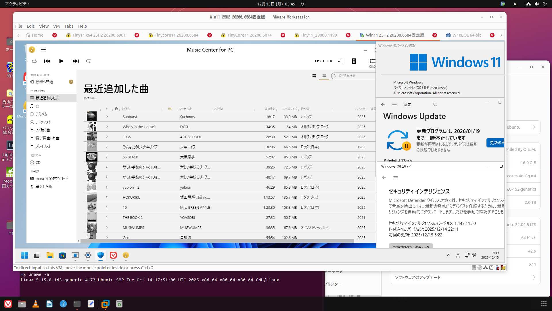
Task: Switch to list view layout
Action: [324, 76]
